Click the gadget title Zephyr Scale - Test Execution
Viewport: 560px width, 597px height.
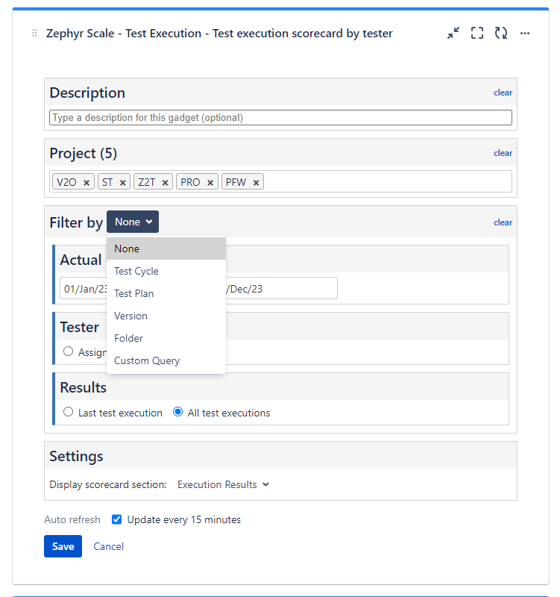tap(219, 34)
